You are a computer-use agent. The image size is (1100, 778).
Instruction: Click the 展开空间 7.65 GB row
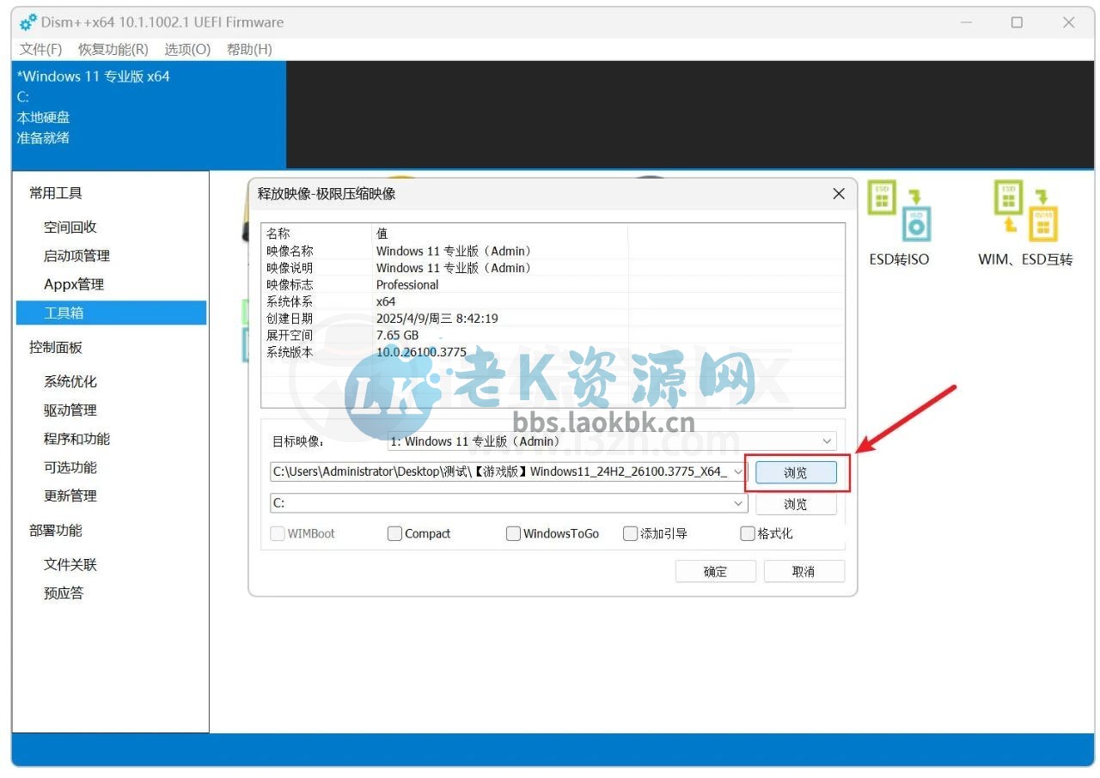click(553, 335)
